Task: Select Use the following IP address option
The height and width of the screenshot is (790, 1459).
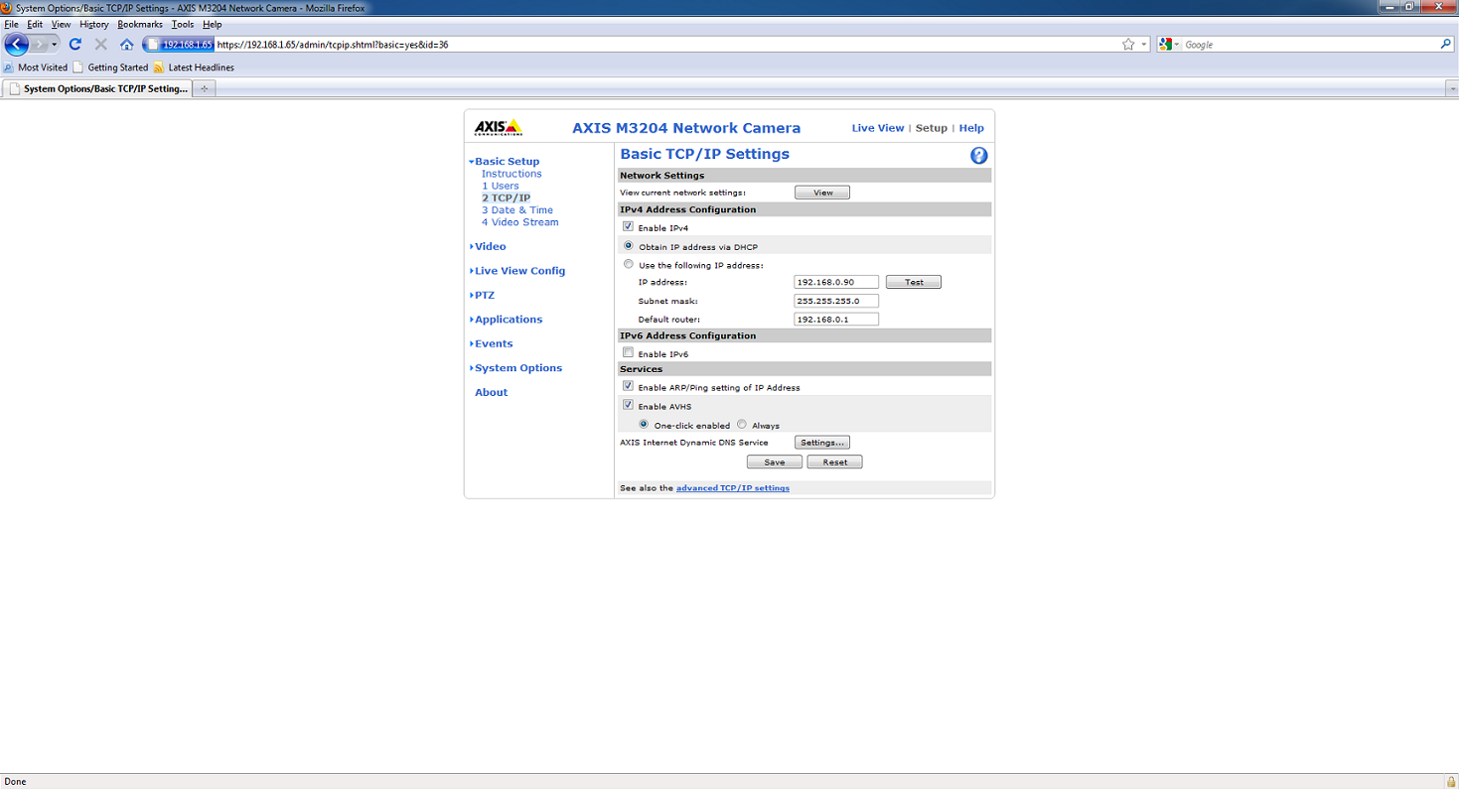Action: [x=628, y=264]
